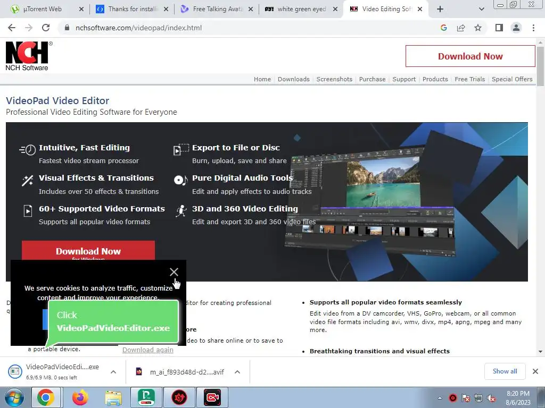The height and width of the screenshot is (408, 545).
Task: Open the green P app on taskbar
Action: pos(146,397)
